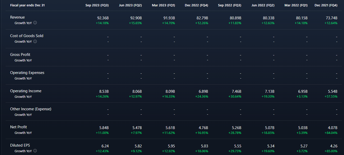Screen dimensions: 344x155
Task: Click the Revenue row label
Action: (x=18, y=17)
